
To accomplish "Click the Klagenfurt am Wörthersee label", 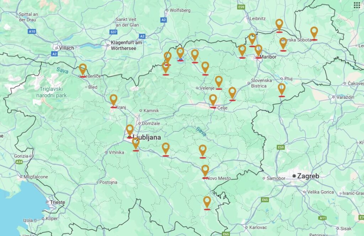I will [x=126, y=45].
